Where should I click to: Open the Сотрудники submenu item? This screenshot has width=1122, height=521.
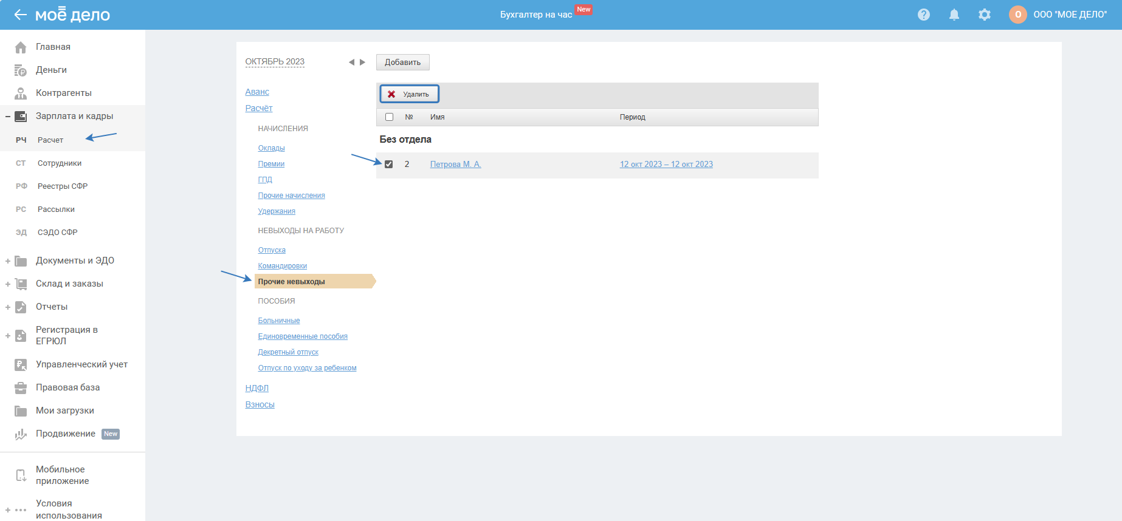click(x=60, y=163)
